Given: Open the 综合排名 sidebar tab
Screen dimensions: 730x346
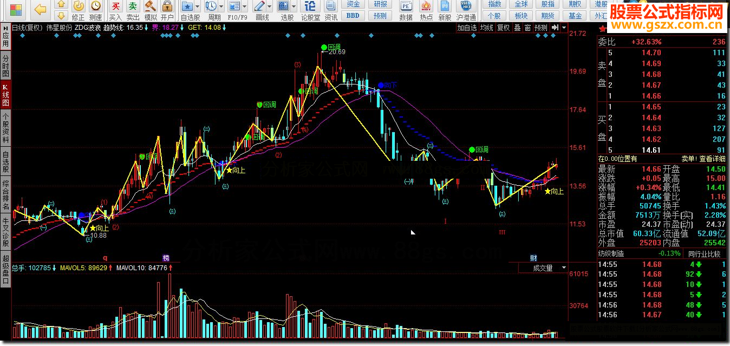Looking at the screenshot, I should pos(5,195).
